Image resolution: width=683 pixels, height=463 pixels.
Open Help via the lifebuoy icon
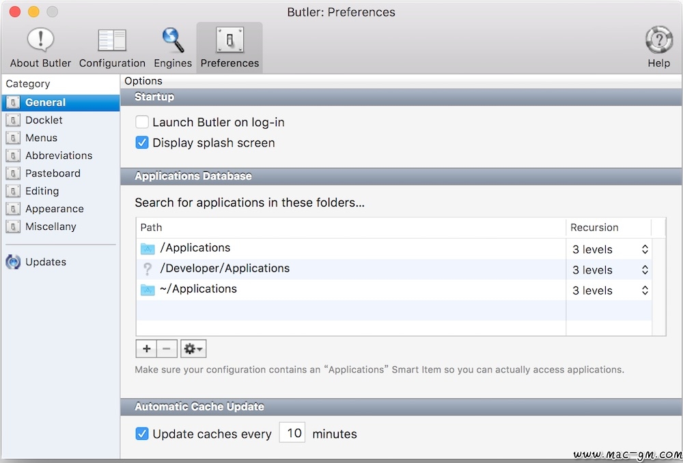point(658,47)
